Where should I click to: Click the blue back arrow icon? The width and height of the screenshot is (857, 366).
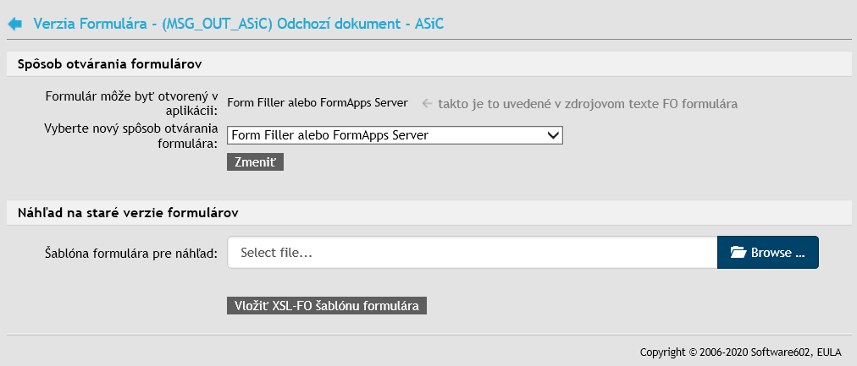coord(15,25)
